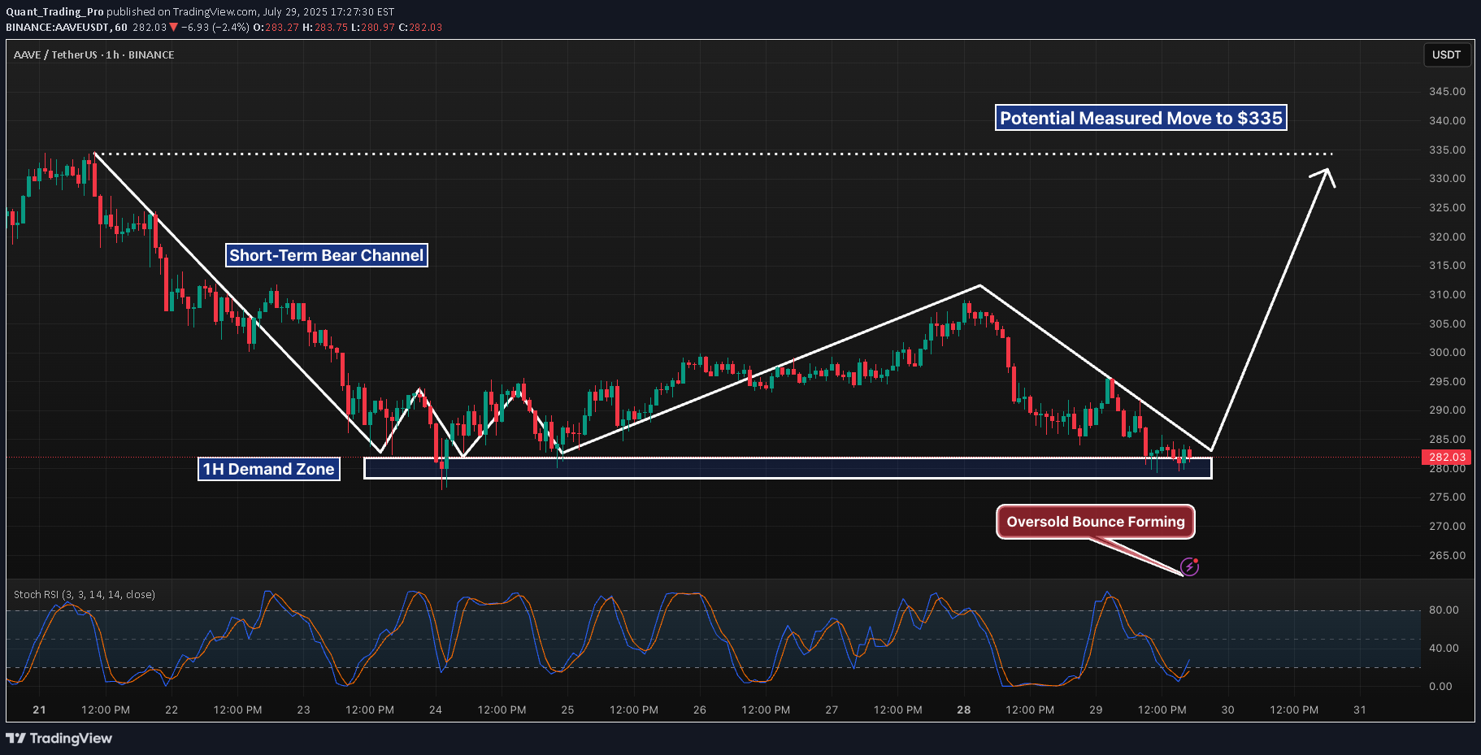Click the 80.00 Stoch RSI axis label
Screen dimensions: 1481x755
(x=1444, y=610)
